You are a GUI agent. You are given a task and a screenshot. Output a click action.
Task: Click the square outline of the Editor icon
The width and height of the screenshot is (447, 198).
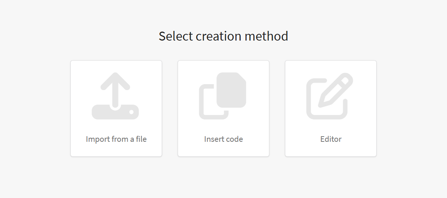[327, 99]
